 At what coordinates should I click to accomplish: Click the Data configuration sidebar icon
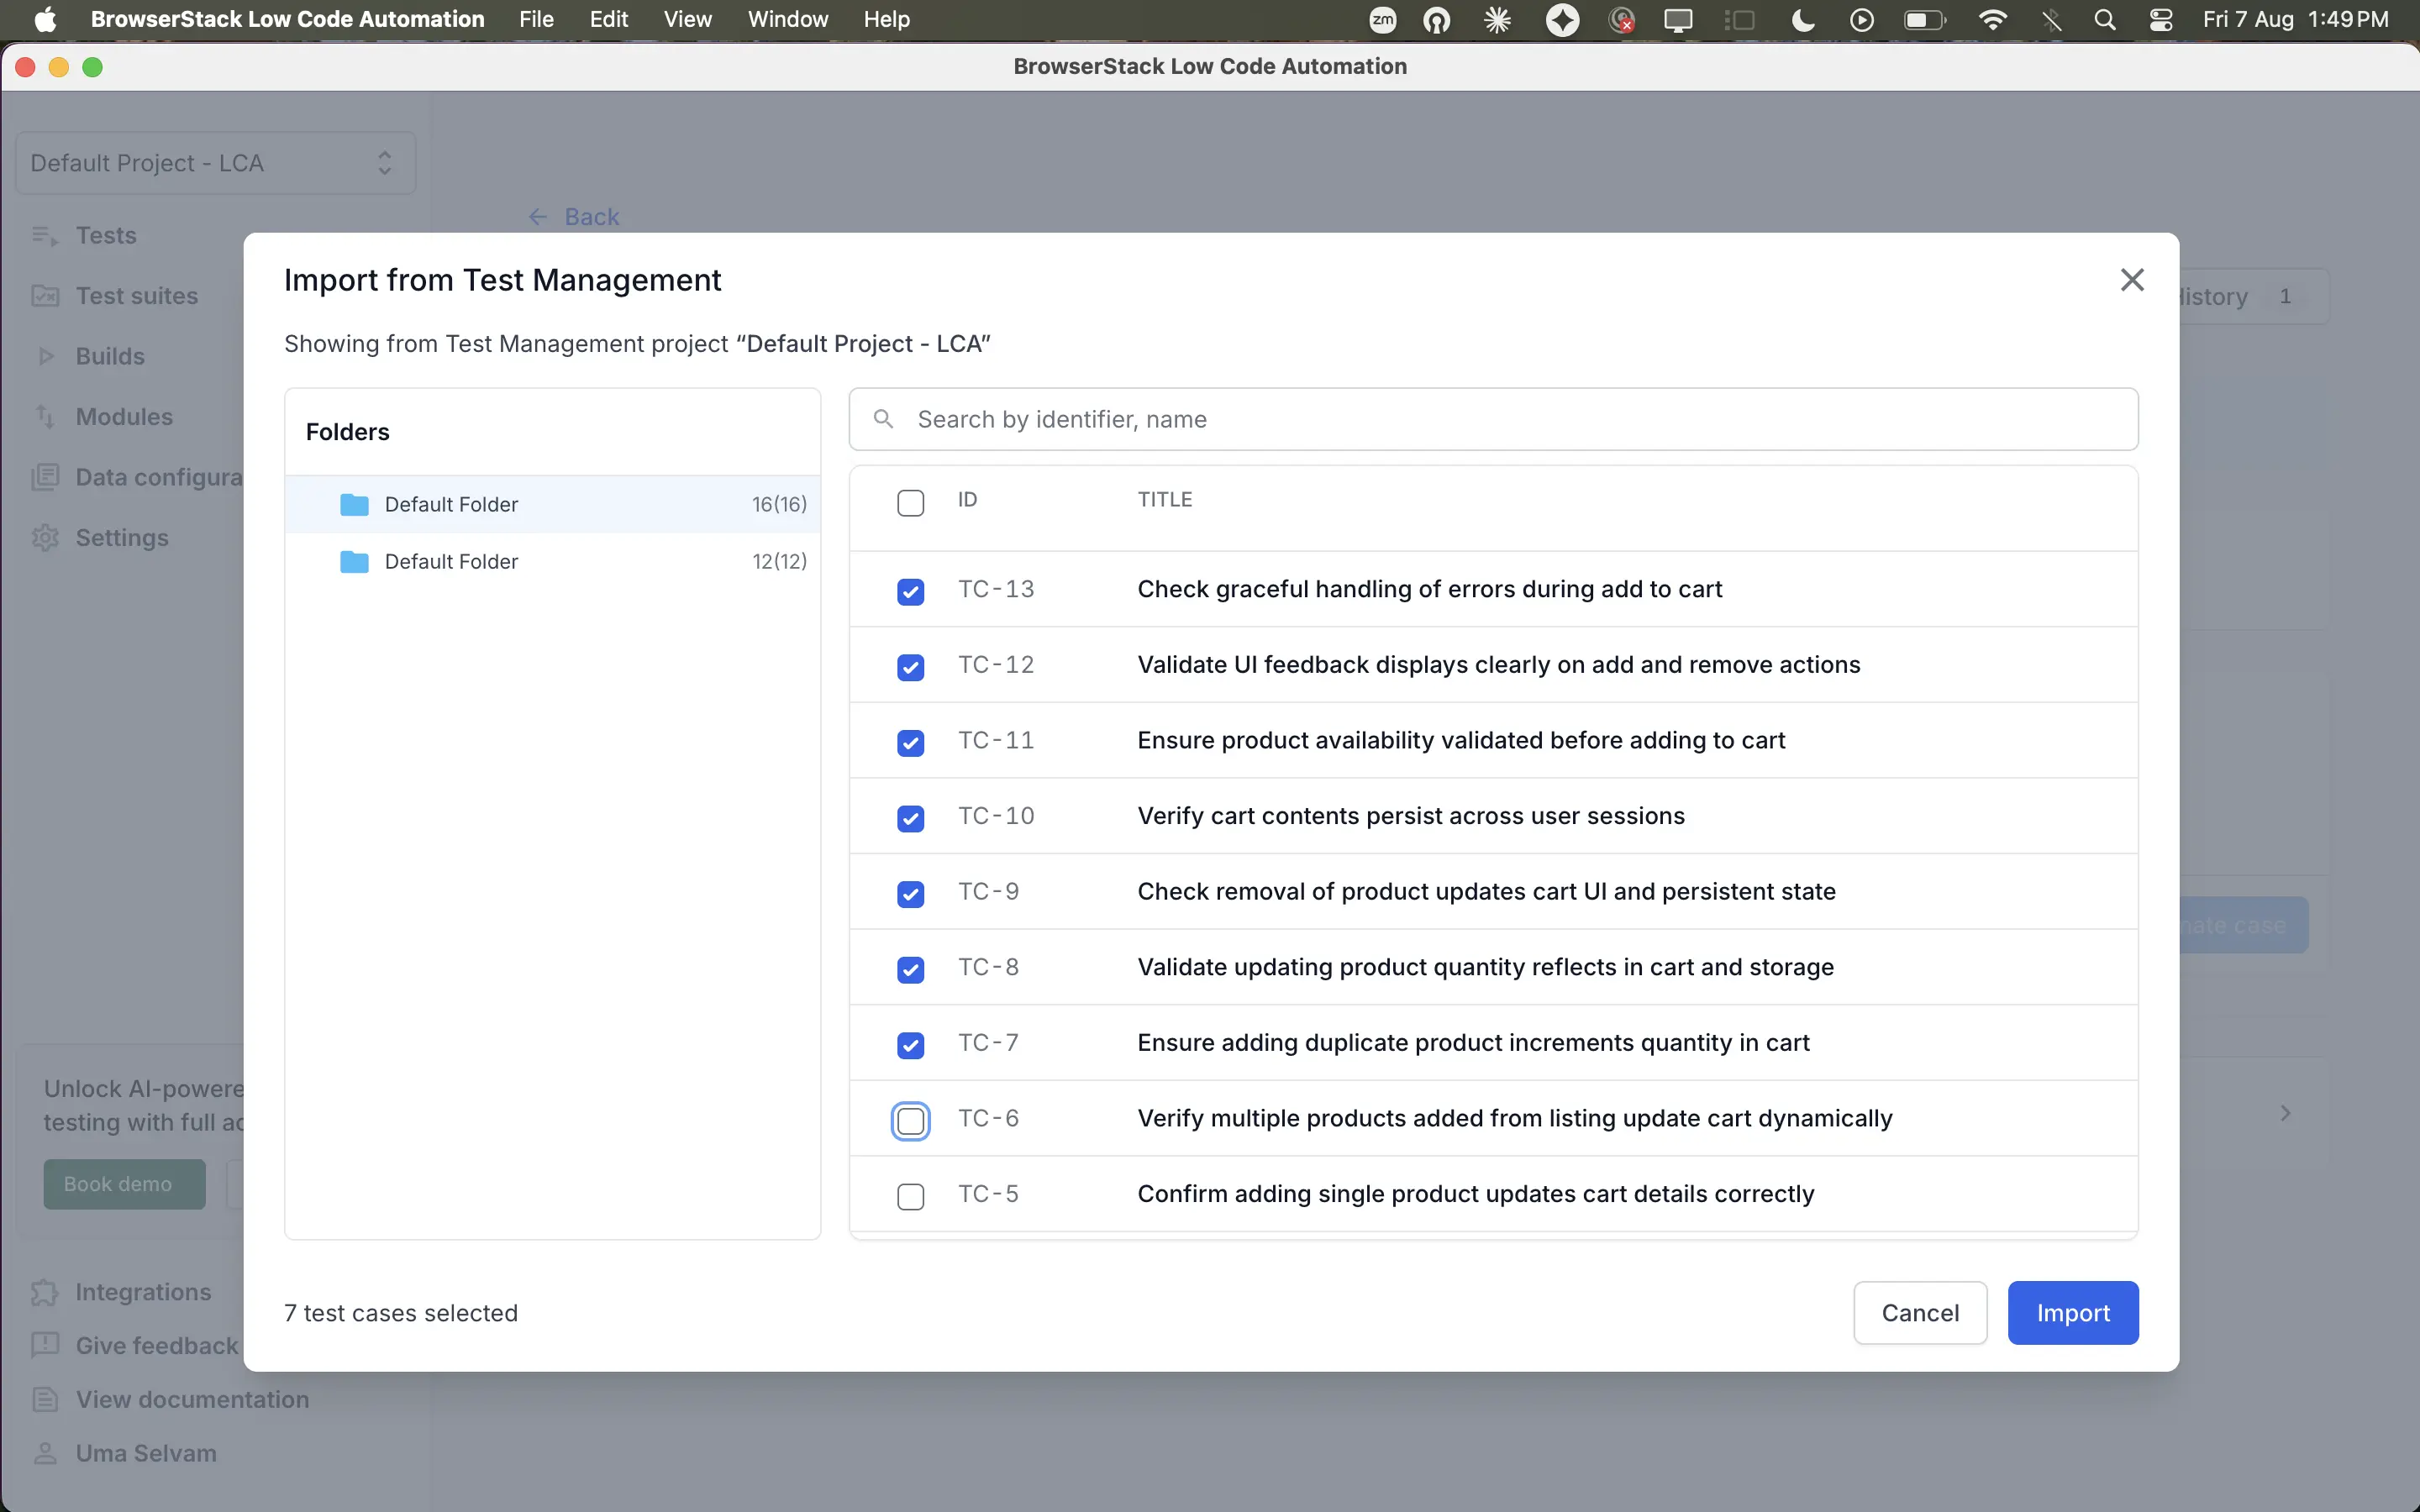click(x=45, y=477)
